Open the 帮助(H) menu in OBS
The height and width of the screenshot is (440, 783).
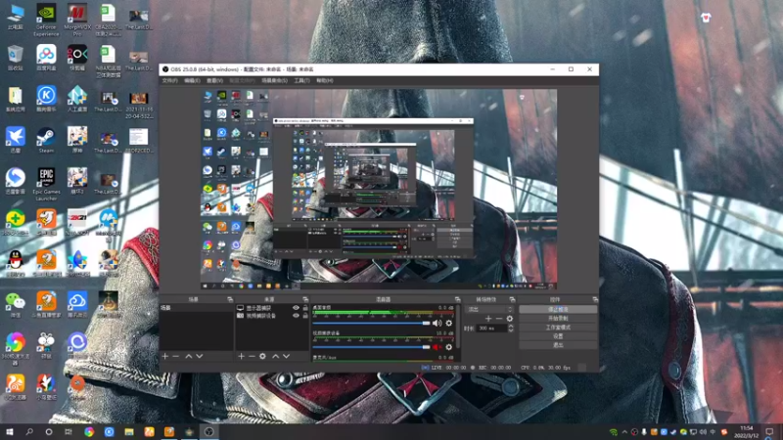325,81
